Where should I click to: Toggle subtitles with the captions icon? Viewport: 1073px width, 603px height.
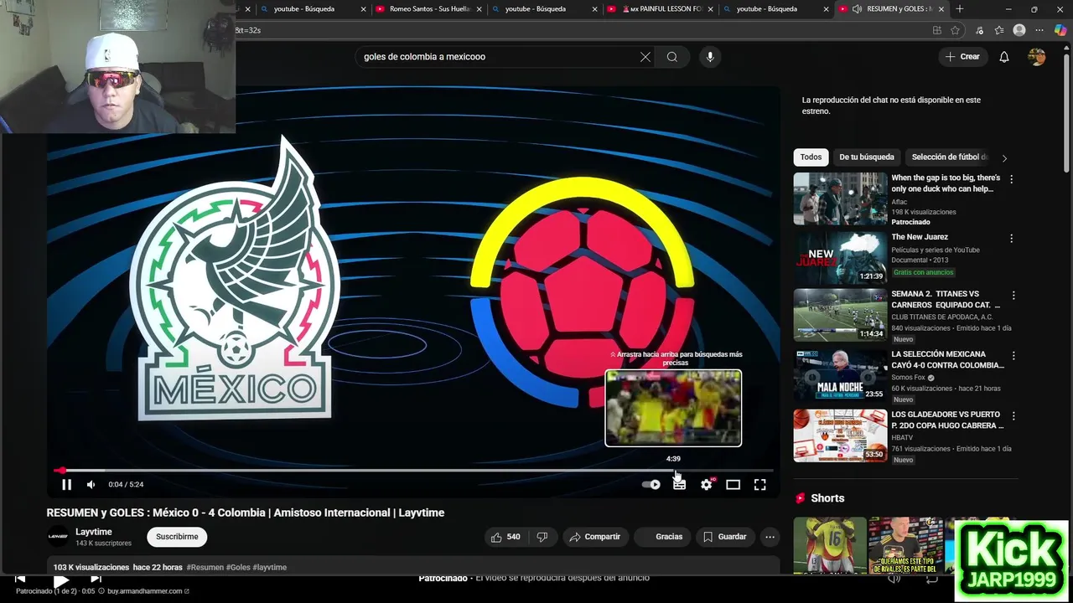coord(679,484)
